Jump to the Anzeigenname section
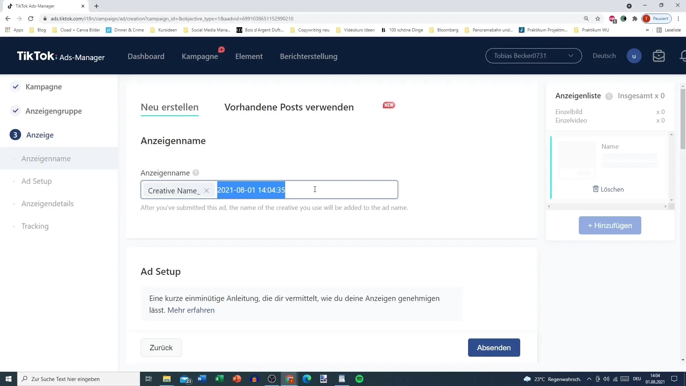The width and height of the screenshot is (686, 386). 46,159
